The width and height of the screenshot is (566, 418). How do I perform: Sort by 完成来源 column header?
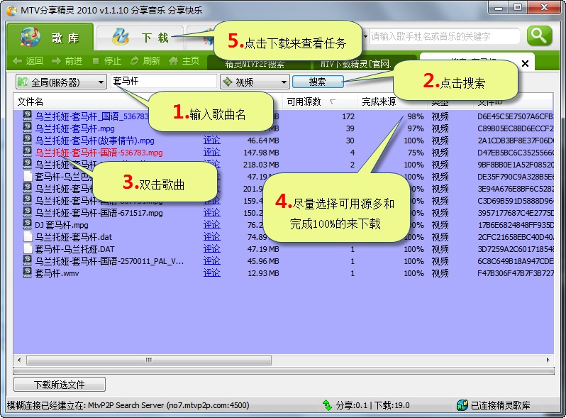[x=379, y=102]
